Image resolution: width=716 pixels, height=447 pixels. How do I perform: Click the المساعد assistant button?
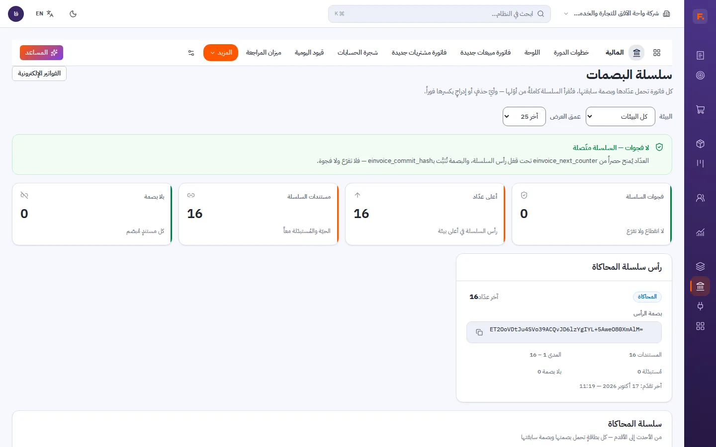(41, 53)
